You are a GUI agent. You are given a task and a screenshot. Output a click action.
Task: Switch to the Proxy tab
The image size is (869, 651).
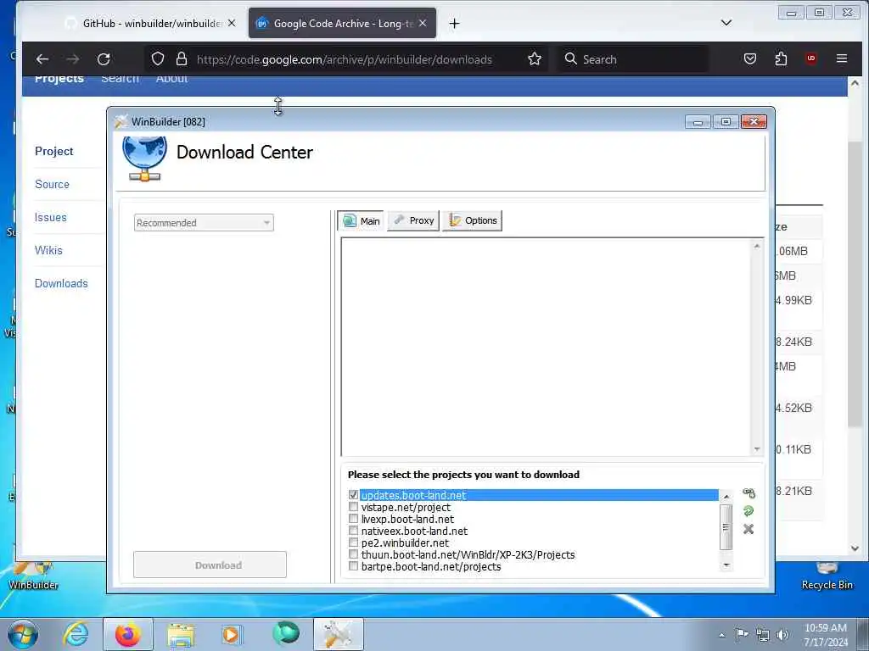click(413, 220)
